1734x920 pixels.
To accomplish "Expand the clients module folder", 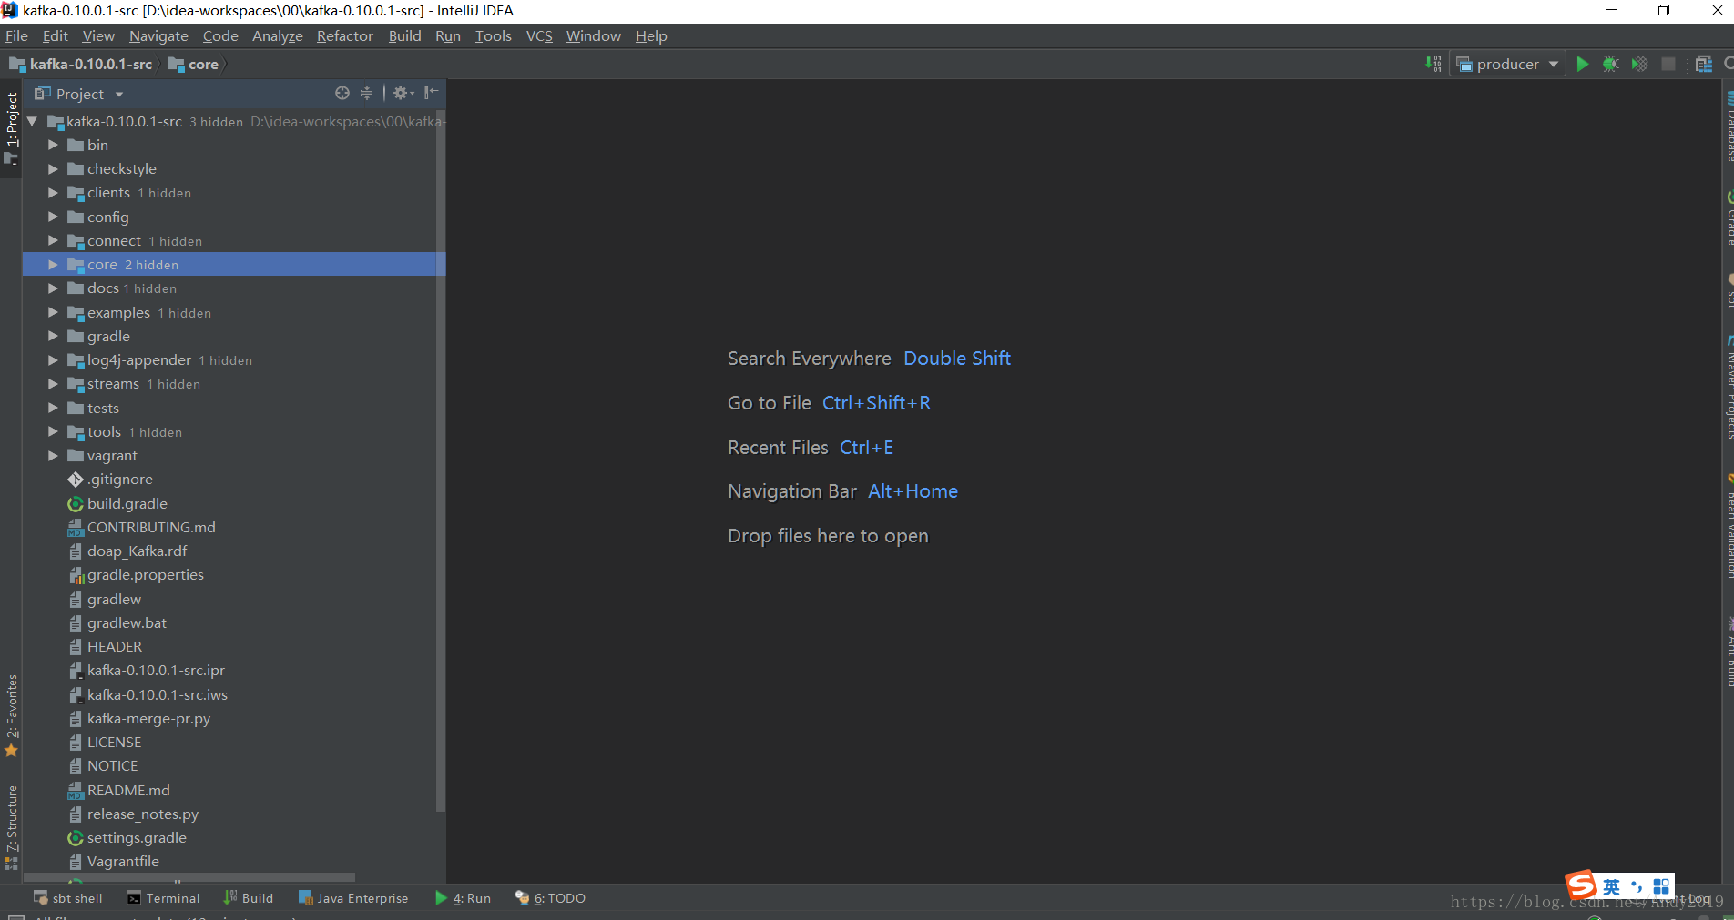I will 53,193.
